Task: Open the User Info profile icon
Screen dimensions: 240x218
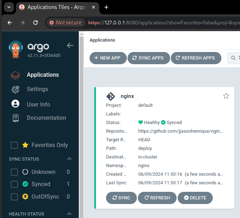Action: pyautogui.click(x=15, y=104)
